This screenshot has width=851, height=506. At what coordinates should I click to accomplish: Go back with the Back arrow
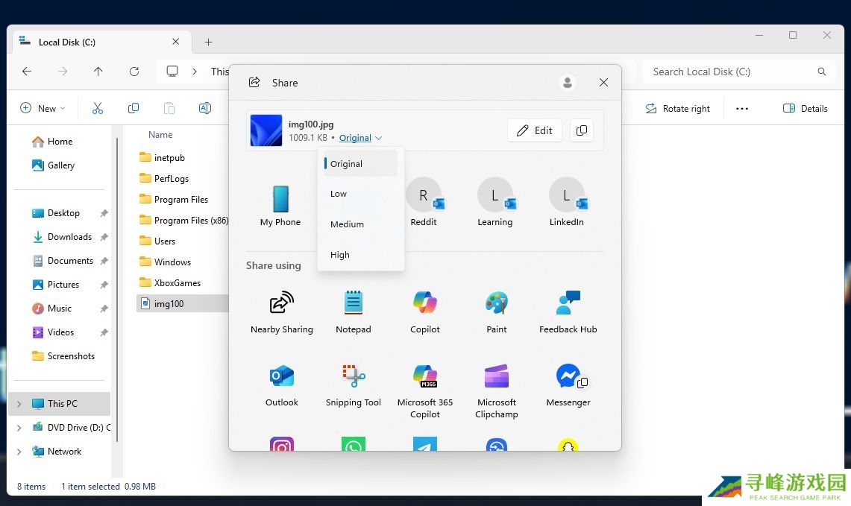pyautogui.click(x=27, y=71)
